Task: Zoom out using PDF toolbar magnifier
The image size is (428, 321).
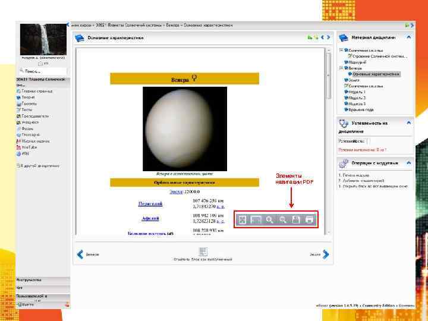Action: tap(283, 219)
